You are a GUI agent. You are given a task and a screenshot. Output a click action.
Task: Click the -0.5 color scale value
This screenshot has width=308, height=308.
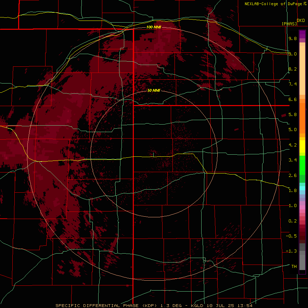pos(291,236)
